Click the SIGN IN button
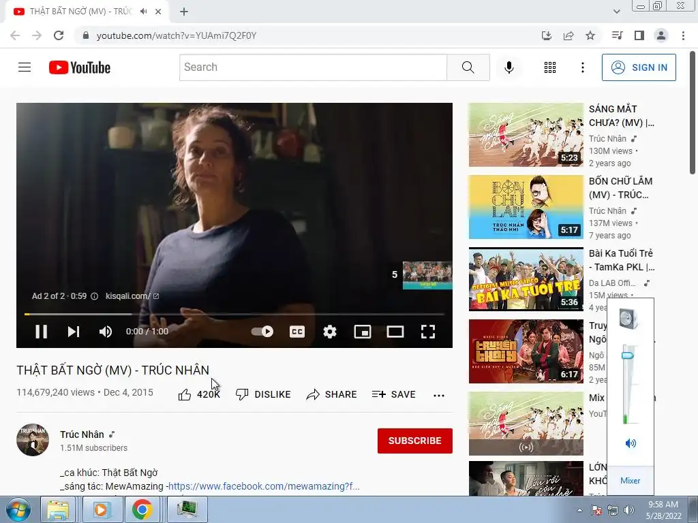 [639, 67]
